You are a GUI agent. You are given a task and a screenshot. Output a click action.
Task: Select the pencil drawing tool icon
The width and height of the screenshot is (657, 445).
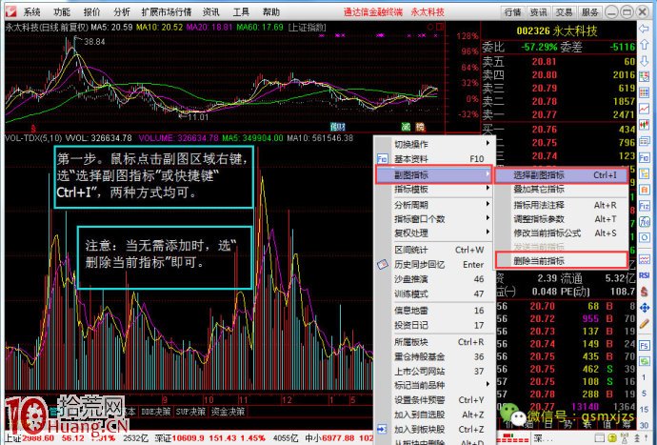click(x=644, y=323)
